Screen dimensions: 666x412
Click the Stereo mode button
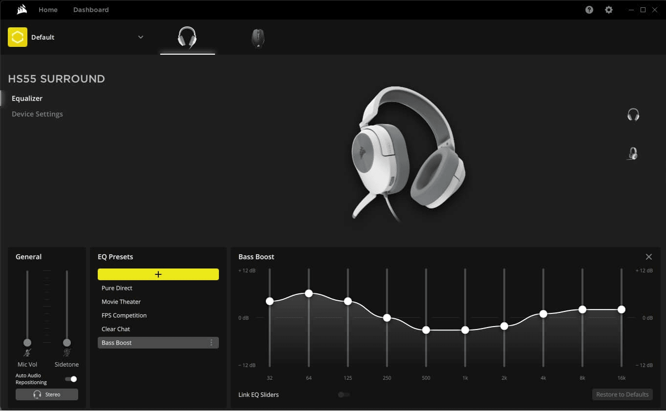click(47, 394)
